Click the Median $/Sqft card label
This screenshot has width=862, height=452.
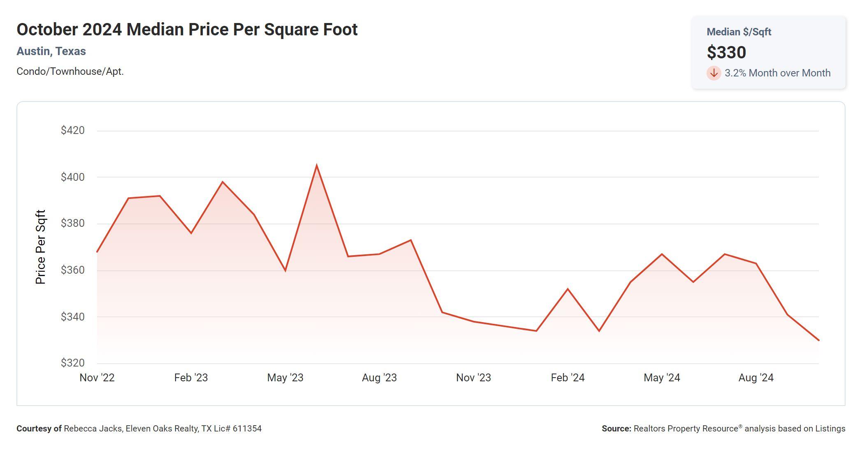point(739,32)
